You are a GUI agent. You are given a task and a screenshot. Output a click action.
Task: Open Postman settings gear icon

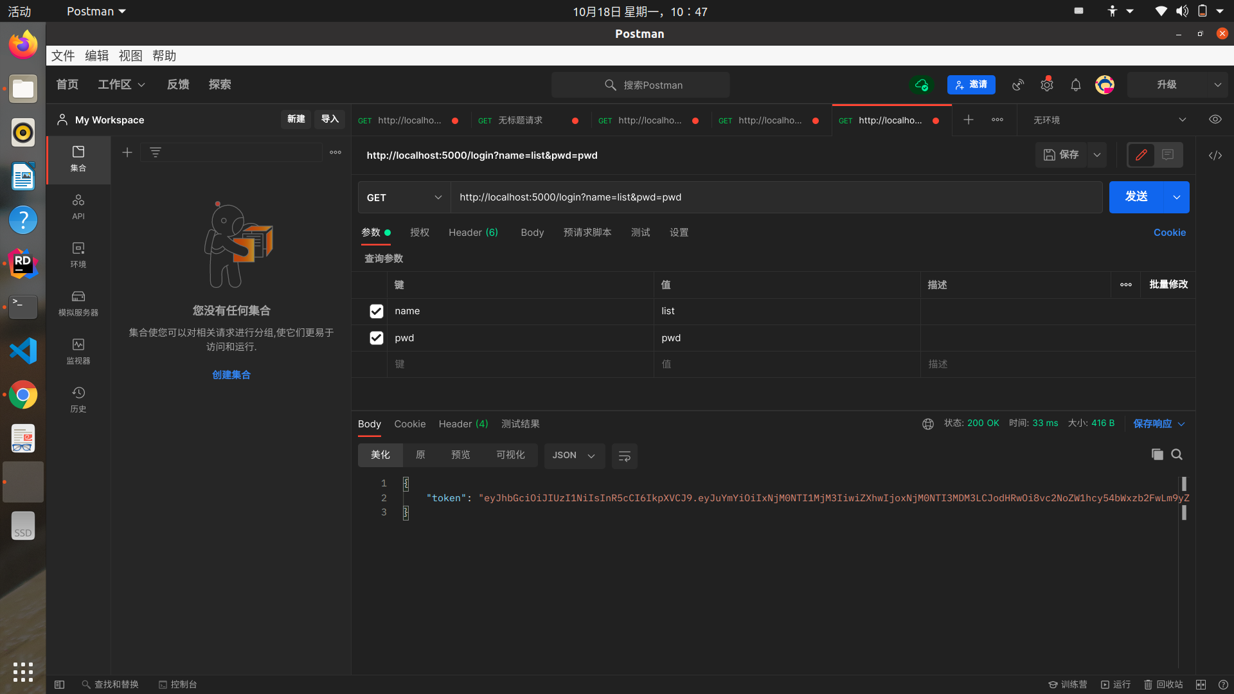[1047, 85]
